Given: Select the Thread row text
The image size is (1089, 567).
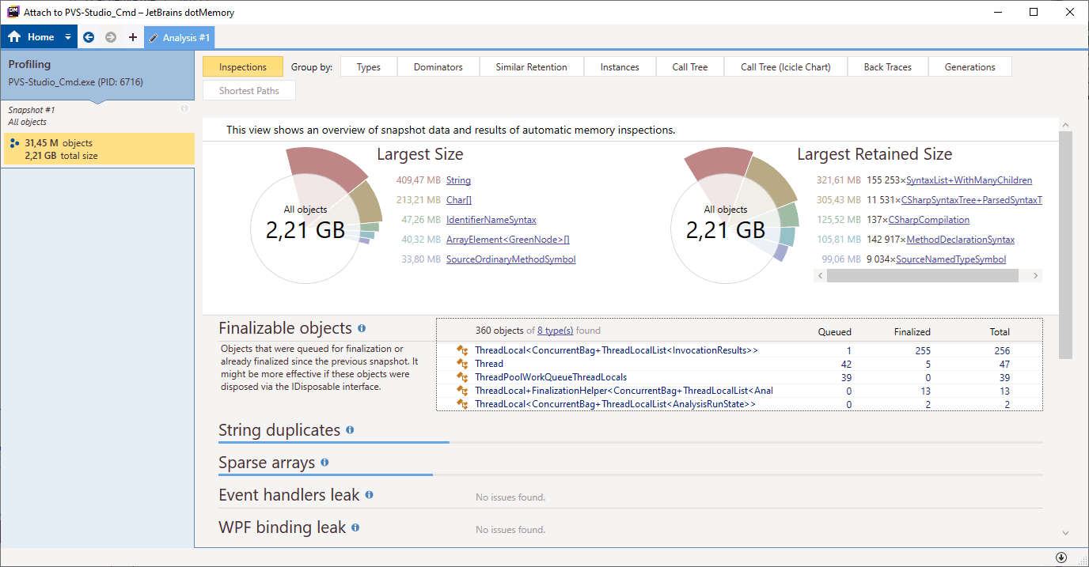Looking at the screenshot, I should 489,364.
